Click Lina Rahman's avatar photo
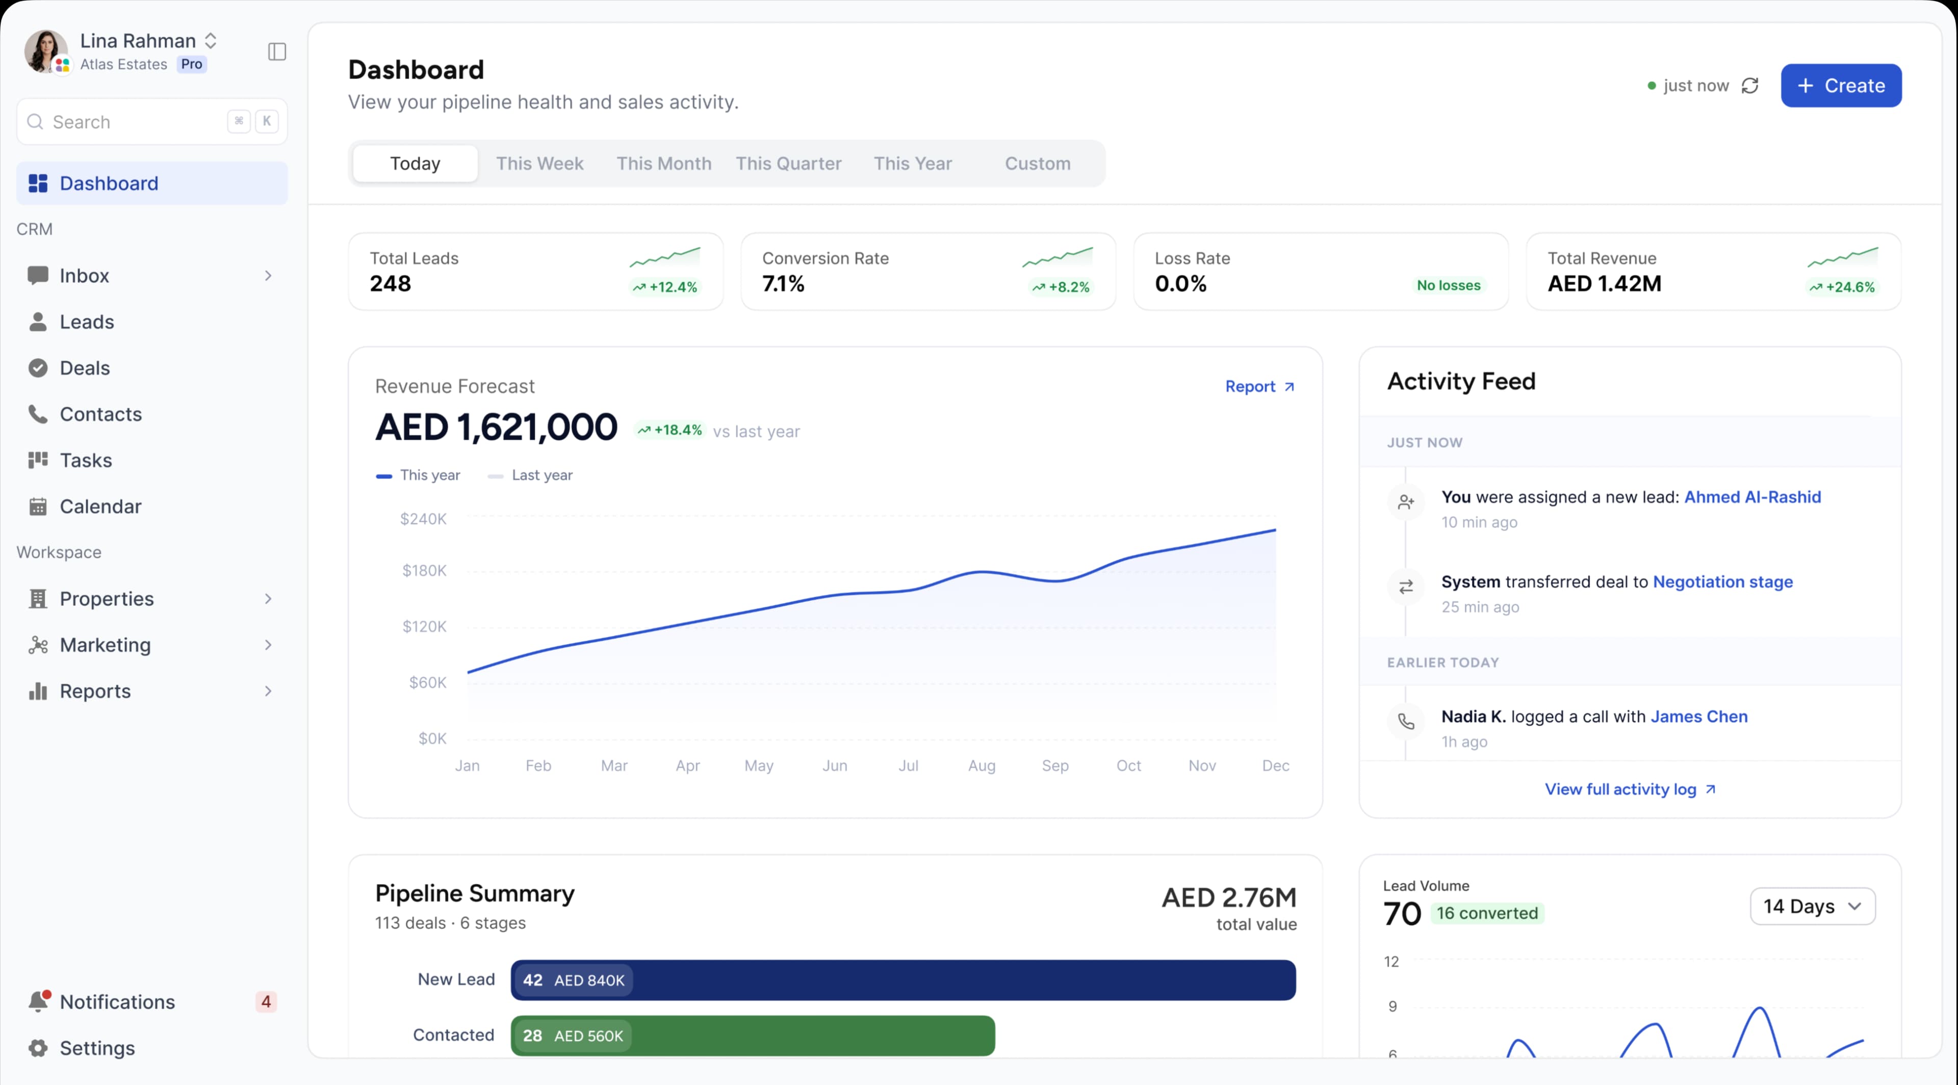This screenshot has height=1085, width=1958. pos(45,51)
